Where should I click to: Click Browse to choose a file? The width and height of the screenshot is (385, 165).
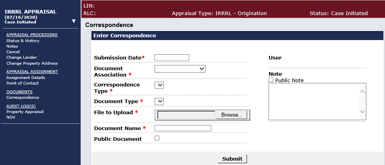(231, 115)
